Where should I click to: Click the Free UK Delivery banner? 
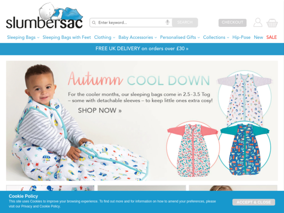142,49
